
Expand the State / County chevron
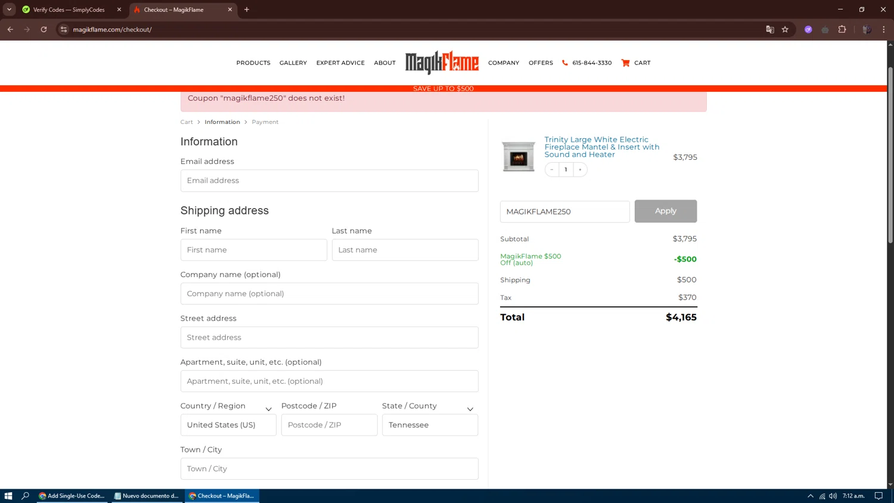470,409
